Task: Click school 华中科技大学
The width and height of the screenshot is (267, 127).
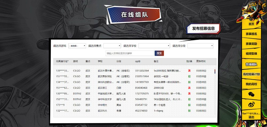Action: coord(105,99)
